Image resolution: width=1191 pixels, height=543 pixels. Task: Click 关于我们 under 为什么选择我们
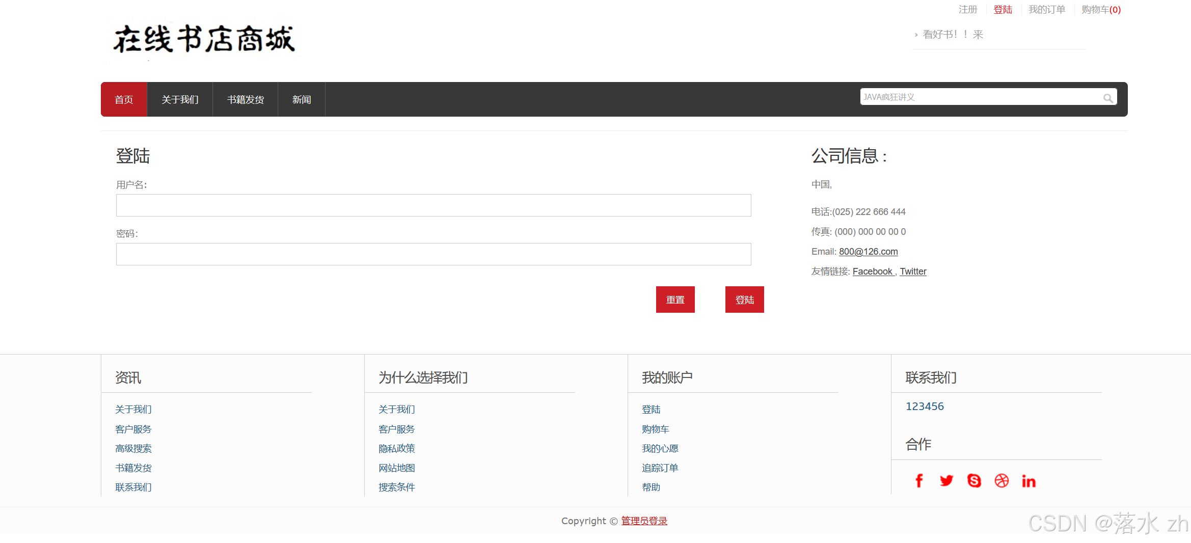(x=397, y=410)
